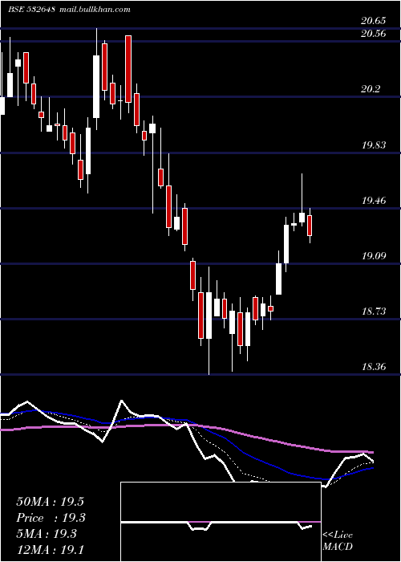Click the 19.83 price axis label

pos(374,145)
